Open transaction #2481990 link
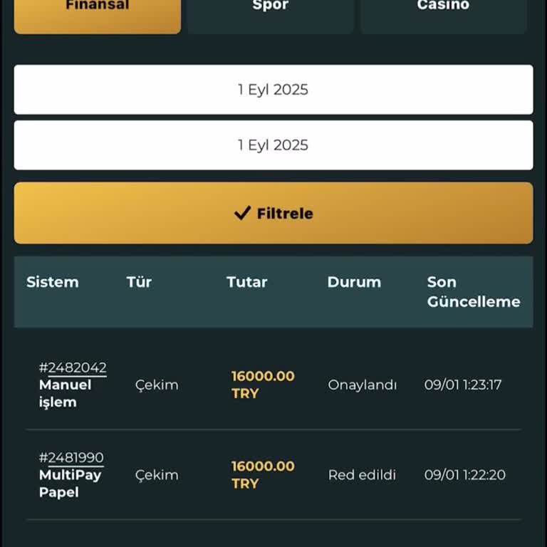The image size is (547, 547). pyautogui.click(x=71, y=457)
